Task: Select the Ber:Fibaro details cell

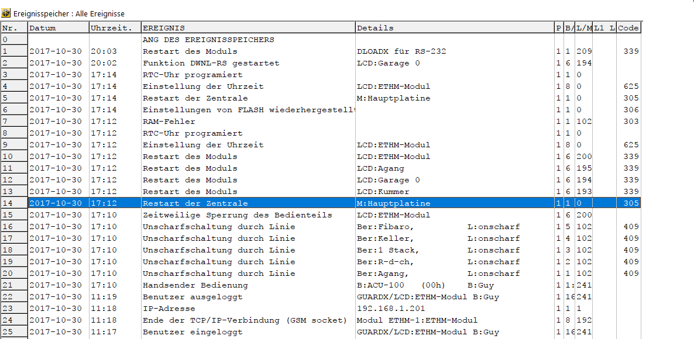Action: (385, 227)
